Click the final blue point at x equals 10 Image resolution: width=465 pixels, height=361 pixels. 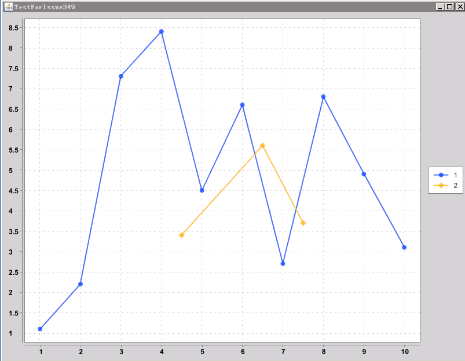click(404, 246)
